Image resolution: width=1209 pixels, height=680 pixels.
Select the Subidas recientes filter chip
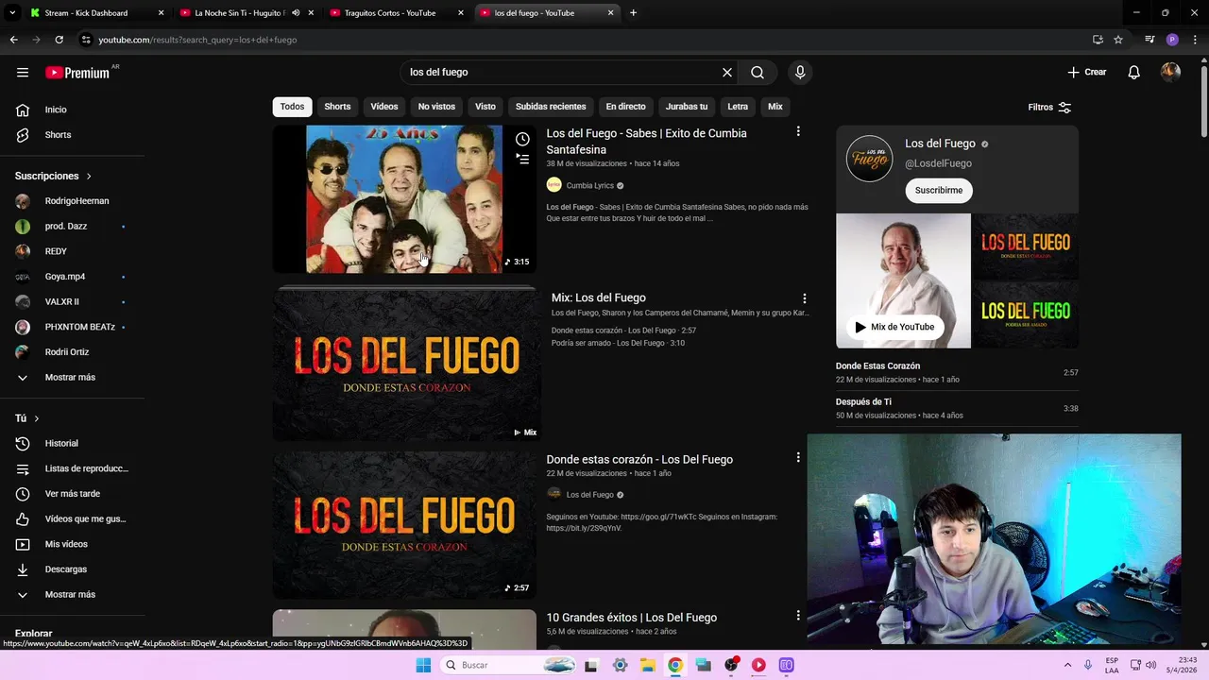551,107
